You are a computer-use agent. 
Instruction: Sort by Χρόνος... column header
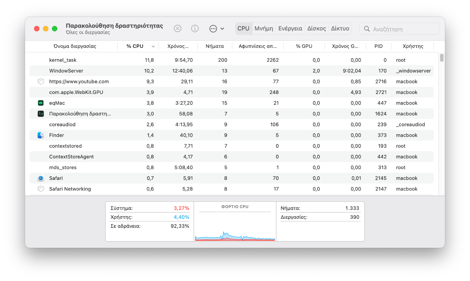(178, 46)
